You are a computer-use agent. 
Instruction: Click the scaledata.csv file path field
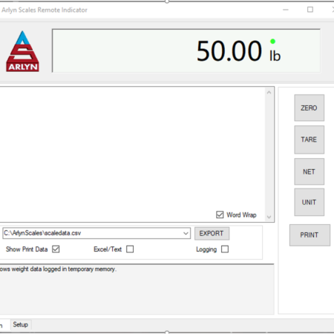[96, 233]
